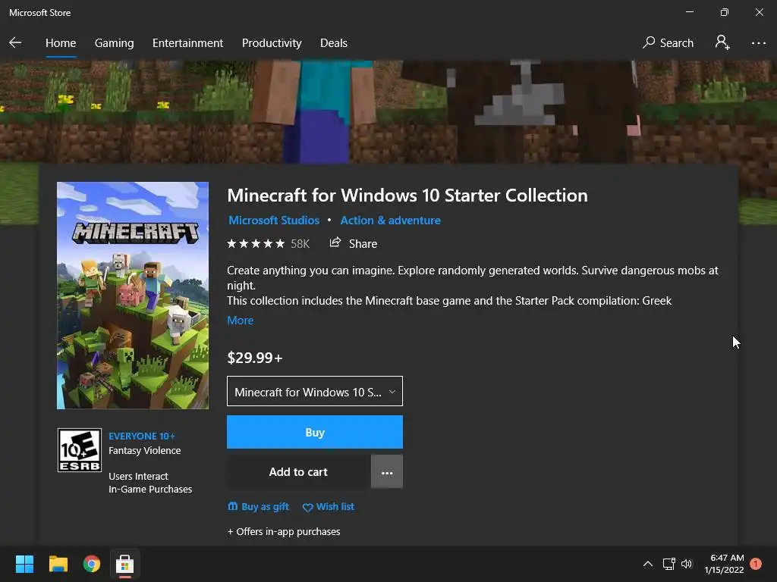This screenshot has height=582, width=777.
Task: Open the Search magnifier in the Store
Action: (668, 42)
